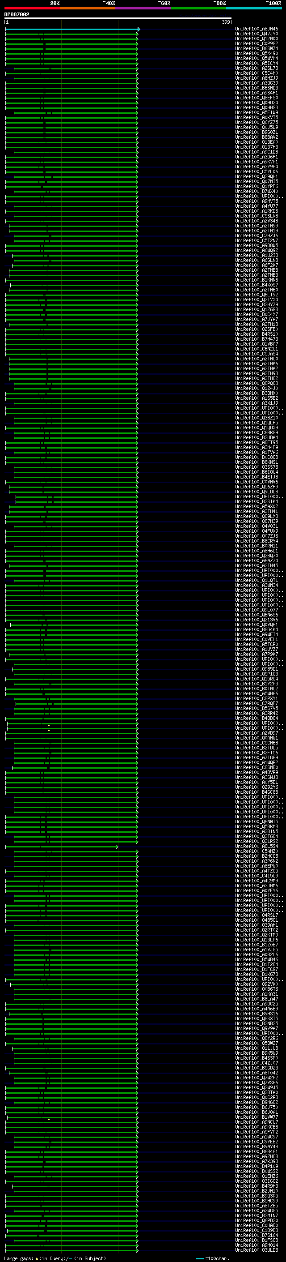Select the UniRef100_B8G4K4 label
Viewport: 286px width, 1262px height.
[257, 629]
